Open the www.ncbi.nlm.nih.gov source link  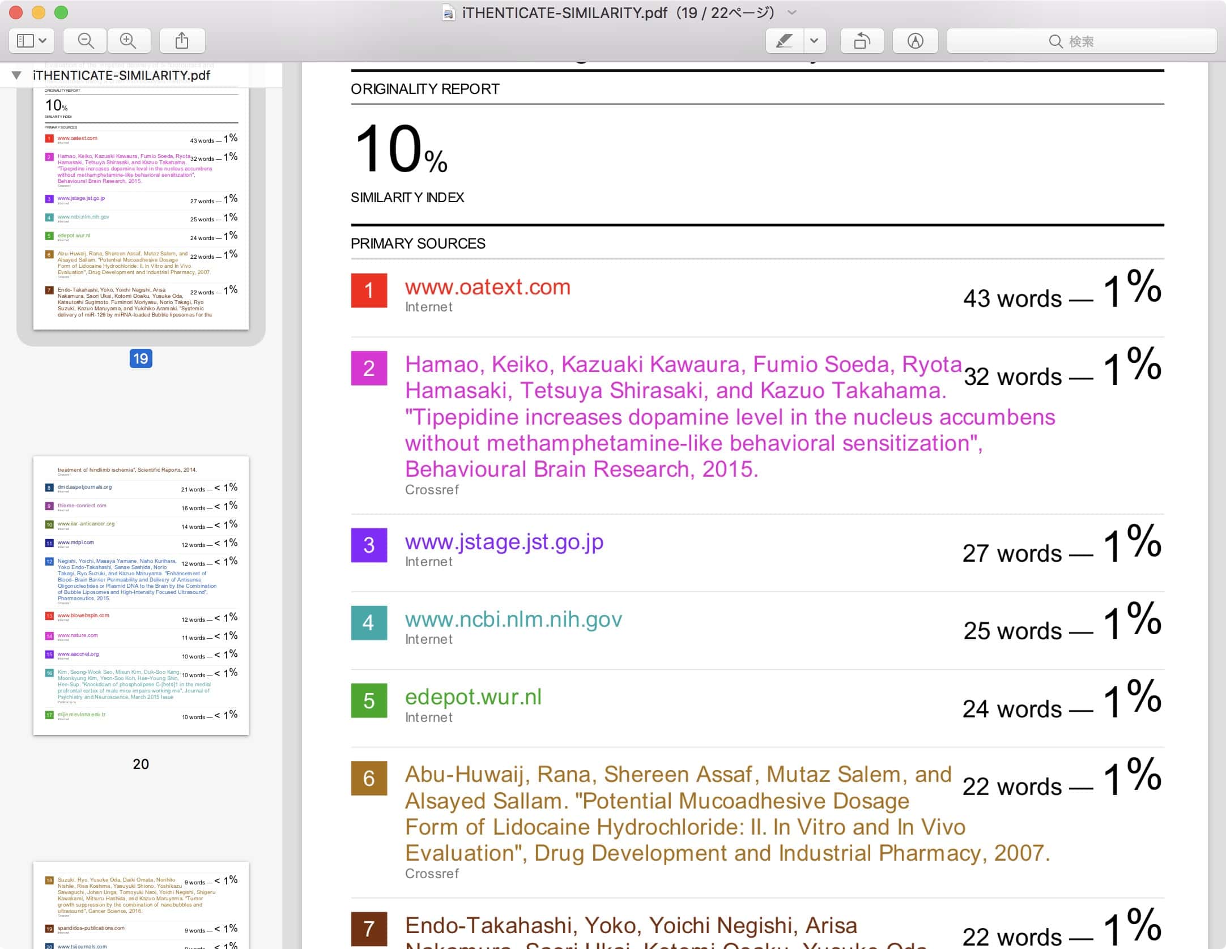[513, 619]
